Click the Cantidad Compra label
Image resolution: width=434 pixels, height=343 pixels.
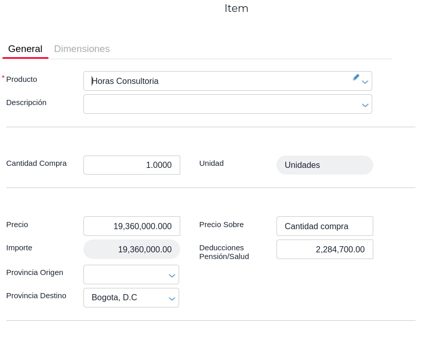(37, 163)
